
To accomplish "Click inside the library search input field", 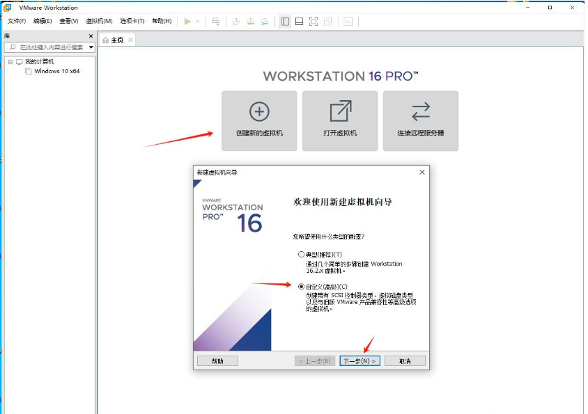I will pyautogui.click(x=45, y=48).
